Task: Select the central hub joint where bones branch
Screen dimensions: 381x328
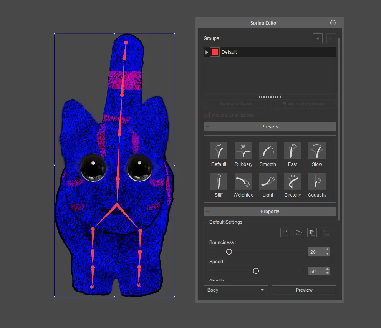Action: 117,205
